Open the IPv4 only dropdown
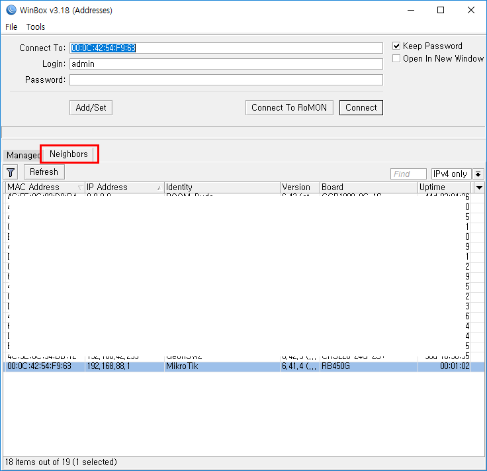The image size is (487, 471). click(x=478, y=174)
